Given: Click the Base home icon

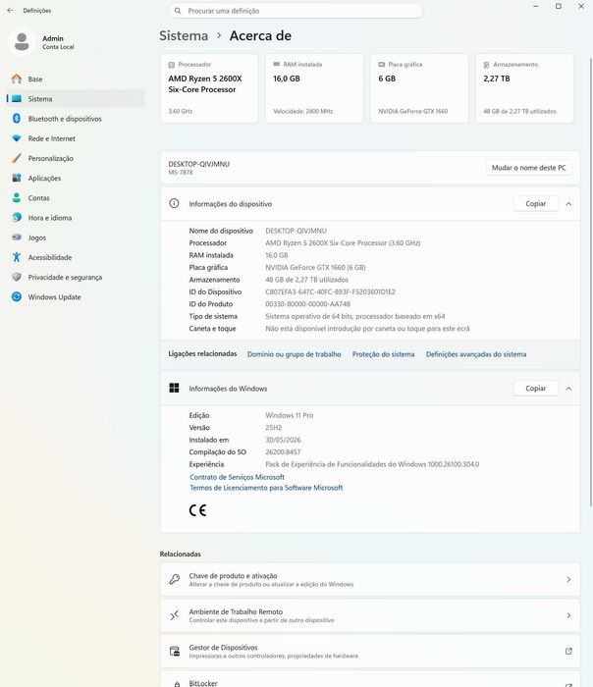Looking at the screenshot, I should coord(17,79).
